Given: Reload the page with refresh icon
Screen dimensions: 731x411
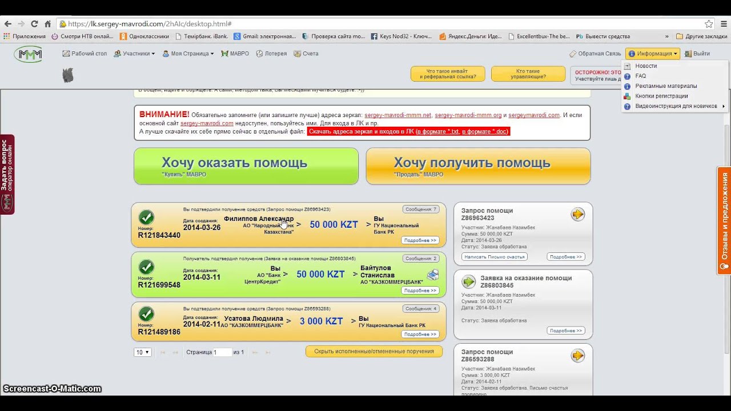Looking at the screenshot, I should click(x=34, y=24).
